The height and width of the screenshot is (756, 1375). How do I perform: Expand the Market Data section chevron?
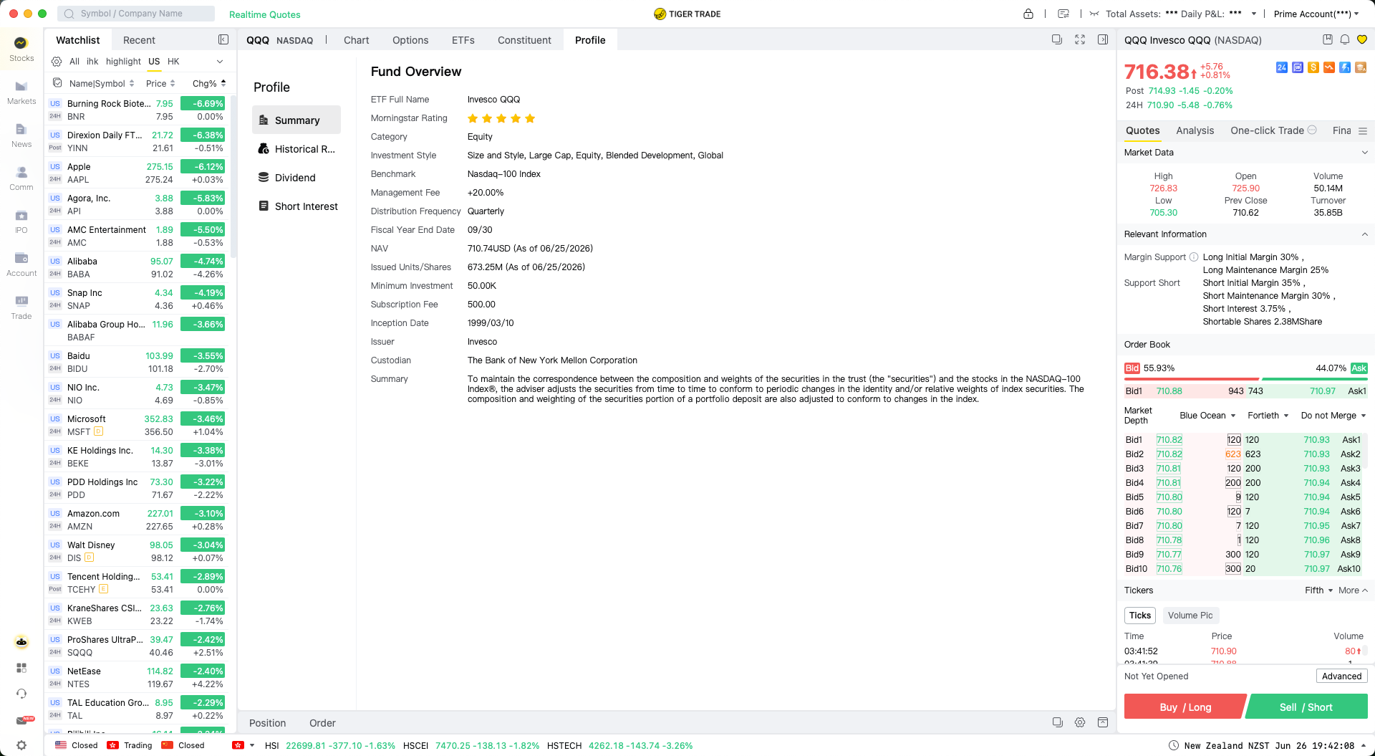tap(1364, 153)
